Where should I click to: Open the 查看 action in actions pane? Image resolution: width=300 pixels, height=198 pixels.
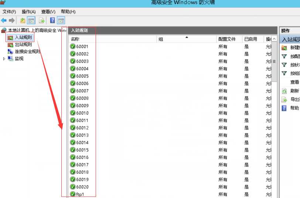coord(295,82)
